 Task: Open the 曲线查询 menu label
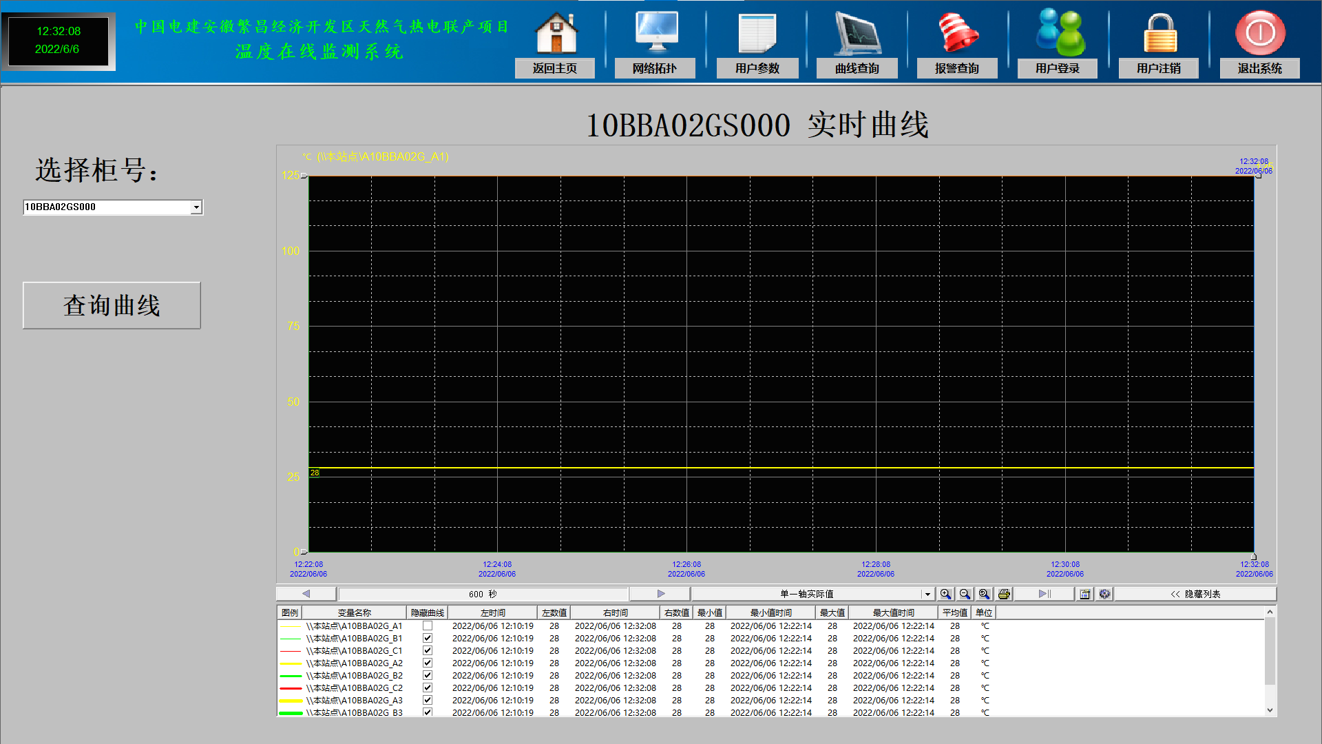(x=857, y=68)
